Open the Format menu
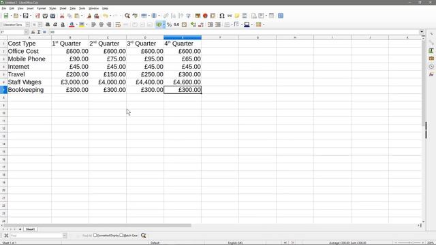436x245 pixels. (41, 9)
